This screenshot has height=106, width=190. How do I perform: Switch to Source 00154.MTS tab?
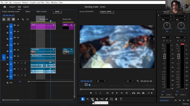(86, 11)
